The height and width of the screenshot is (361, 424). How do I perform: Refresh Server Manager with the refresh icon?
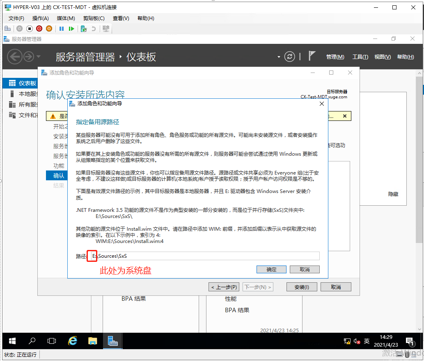coord(290,57)
